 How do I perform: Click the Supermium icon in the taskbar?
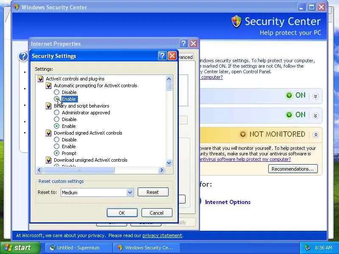(52, 248)
